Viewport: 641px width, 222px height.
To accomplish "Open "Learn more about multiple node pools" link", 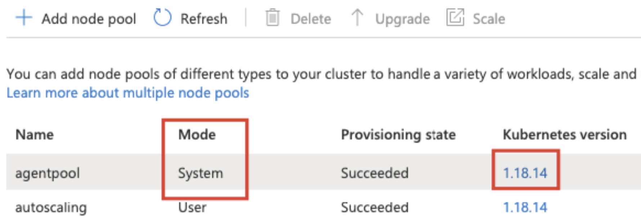I will [128, 93].
